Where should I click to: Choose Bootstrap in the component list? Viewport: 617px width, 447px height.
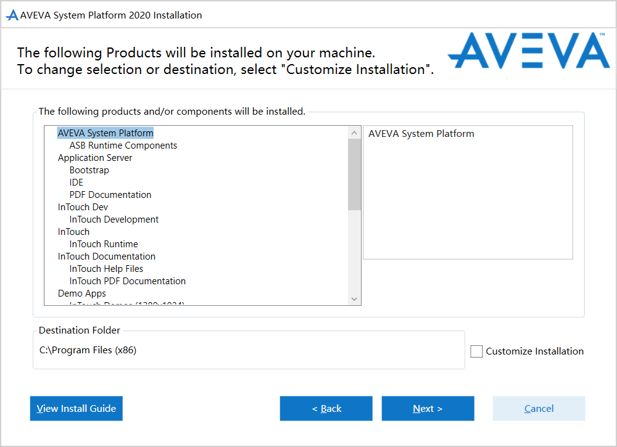[x=89, y=170]
